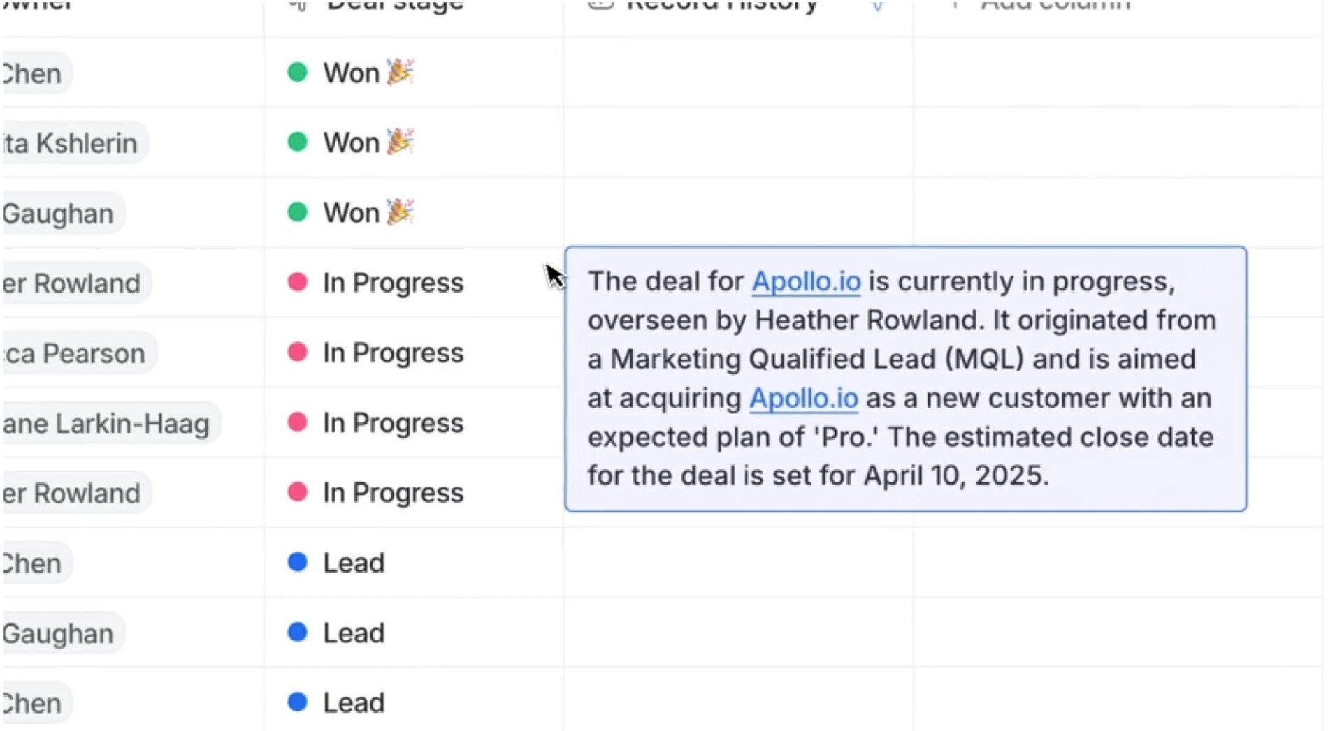Click the pink status dot in Pearson's row
This screenshot has height=731, width=1342.
tap(298, 352)
